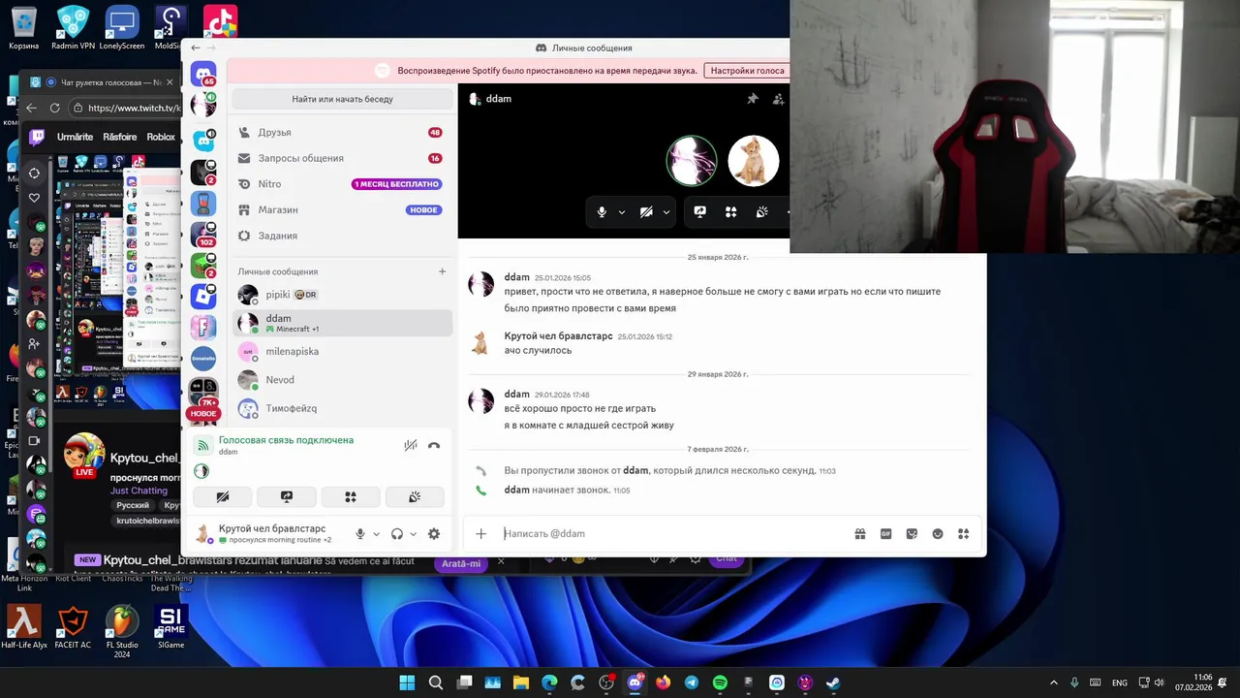Open Minecraft green block server icon

(x=203, y=265)
